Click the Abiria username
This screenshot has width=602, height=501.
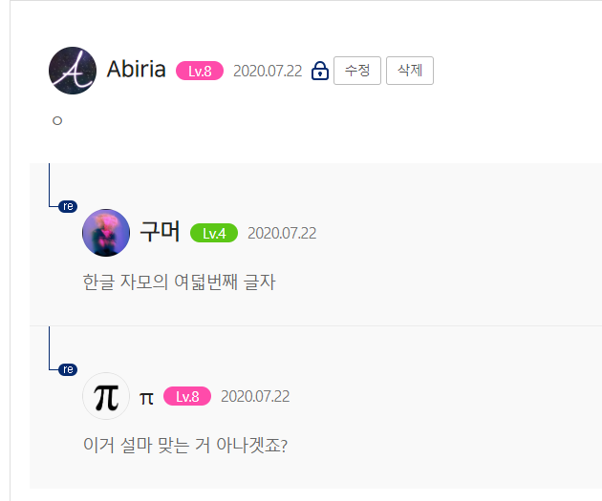(x=137, y=70)
